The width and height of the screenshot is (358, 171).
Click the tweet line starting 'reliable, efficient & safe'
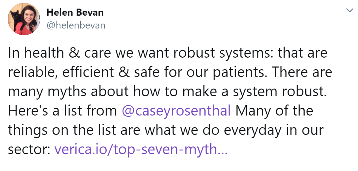point(170,72)
